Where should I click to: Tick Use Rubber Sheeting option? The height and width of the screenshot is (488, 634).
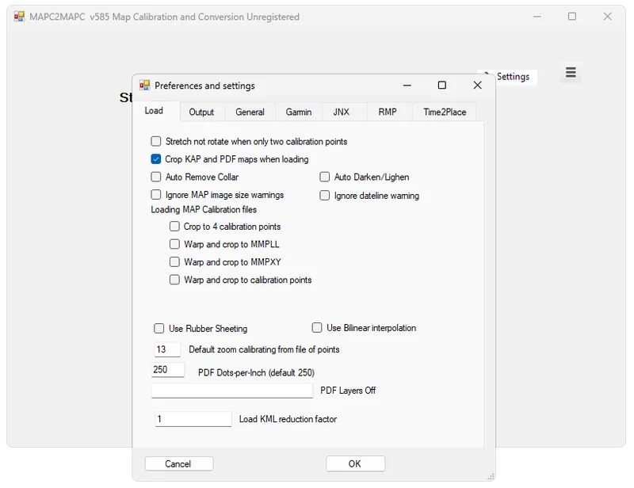pos(159,328)
